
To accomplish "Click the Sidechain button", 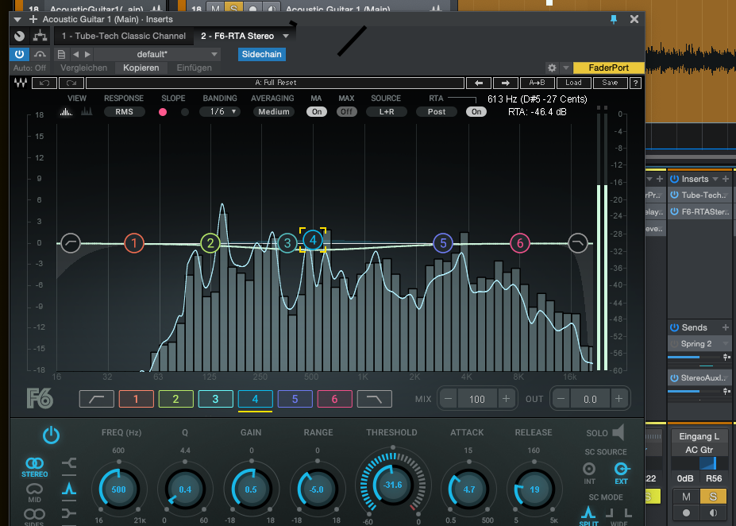I will 261,55.
